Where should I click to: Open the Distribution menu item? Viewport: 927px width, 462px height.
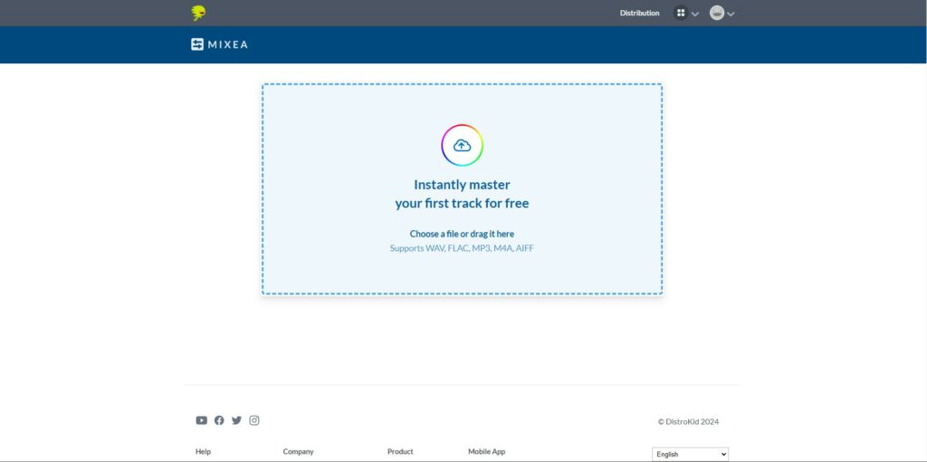pyautogui.click(x=639, y=13)
